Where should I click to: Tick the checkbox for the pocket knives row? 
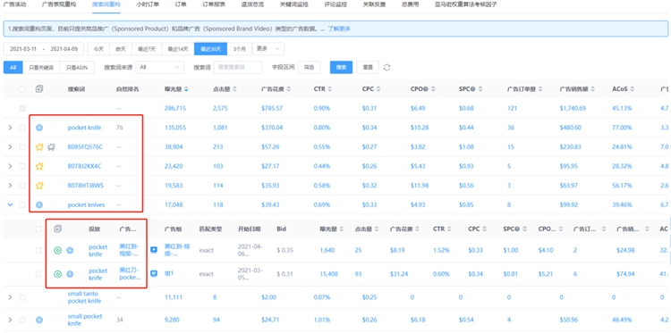pos(22,205)
